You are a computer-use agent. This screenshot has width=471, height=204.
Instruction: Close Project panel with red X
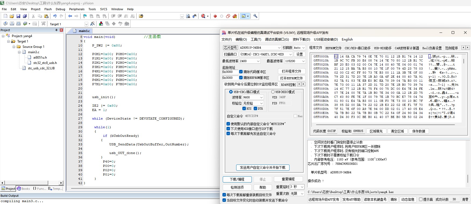pyautogui.click(x=61, y=30)
